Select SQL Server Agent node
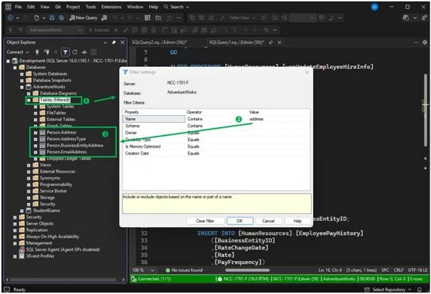 tap(63, 250)
